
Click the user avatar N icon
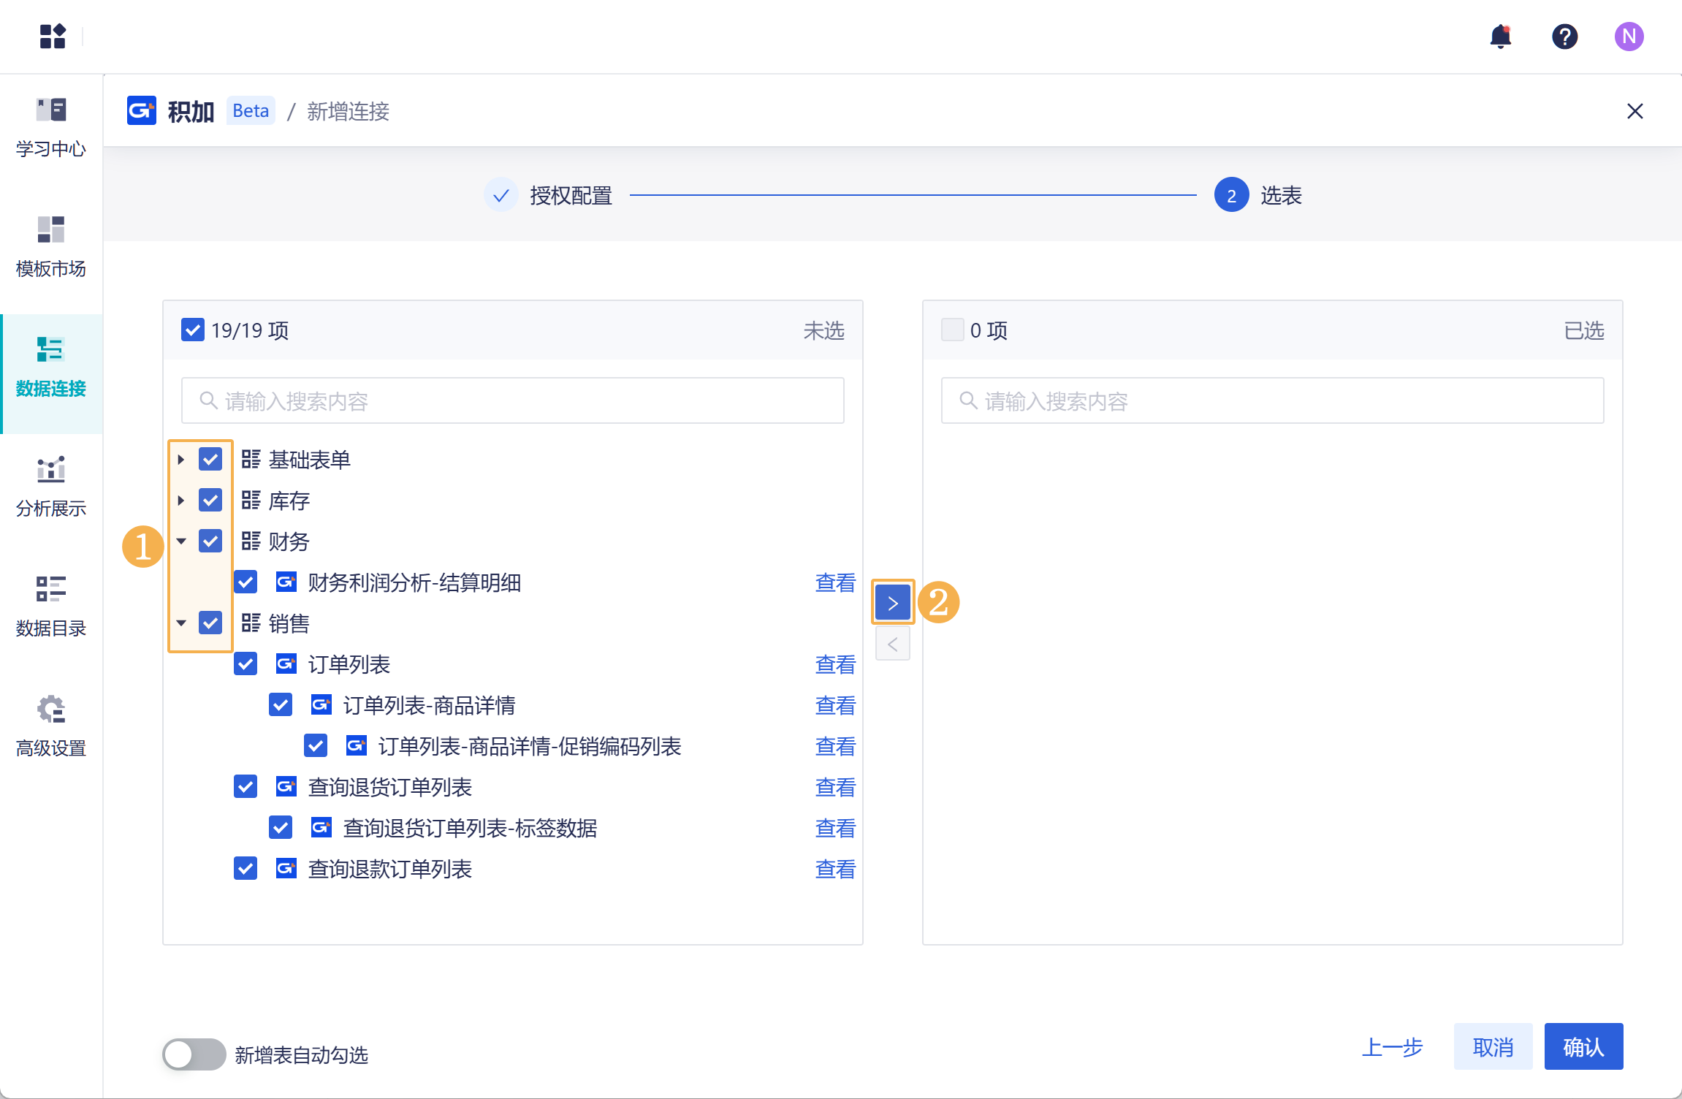click(1629, 37)
